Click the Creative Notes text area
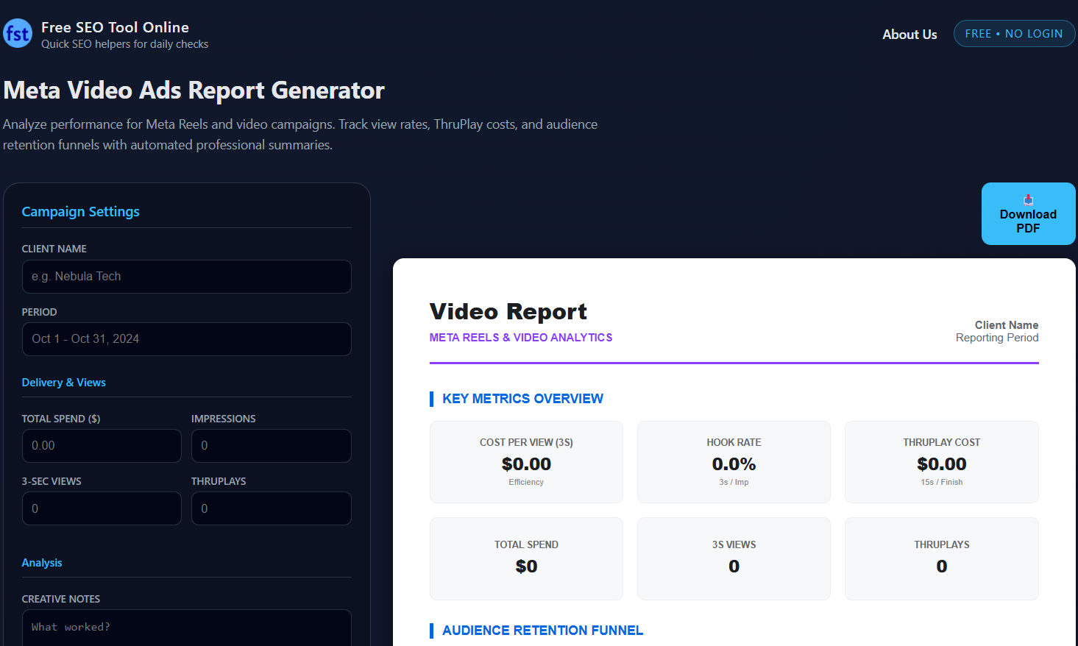1078x646 pixels. [x=186, y=628]
